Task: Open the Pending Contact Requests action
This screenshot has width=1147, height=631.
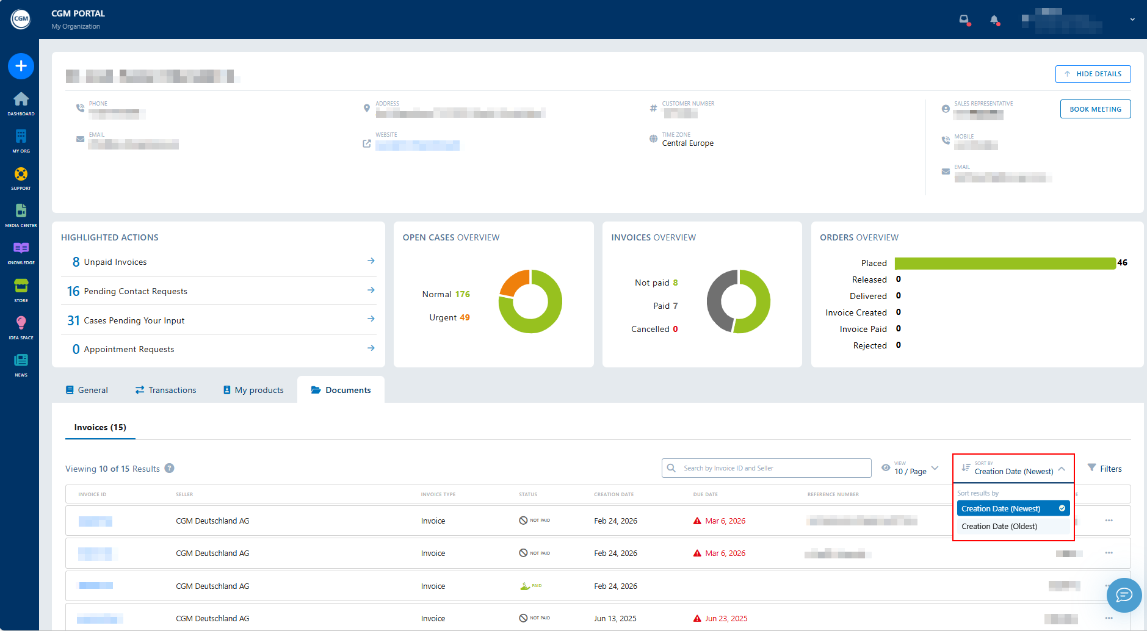Action: click(x=219, y=291)
